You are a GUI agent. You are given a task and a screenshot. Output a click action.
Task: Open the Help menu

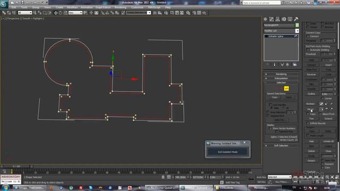tap(168, 7)
